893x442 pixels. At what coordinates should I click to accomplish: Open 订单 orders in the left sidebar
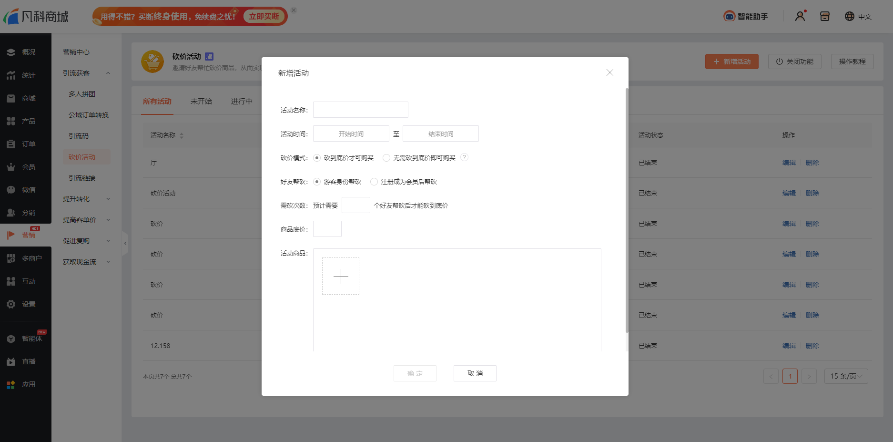[x=28, y=144]
